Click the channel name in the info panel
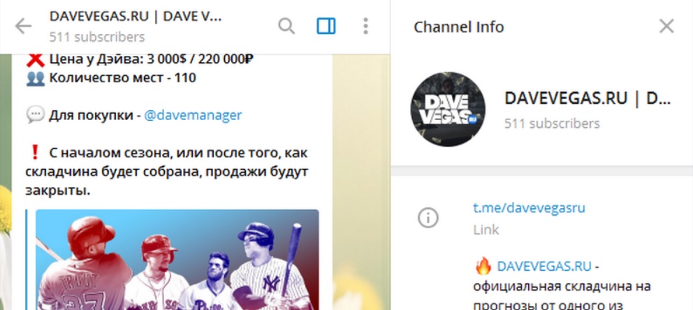Viewport: 693px width, 310px height. click(588, 98)
